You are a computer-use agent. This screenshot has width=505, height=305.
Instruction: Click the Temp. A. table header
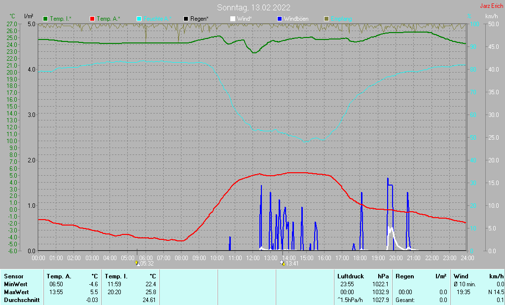coord(59,276)
